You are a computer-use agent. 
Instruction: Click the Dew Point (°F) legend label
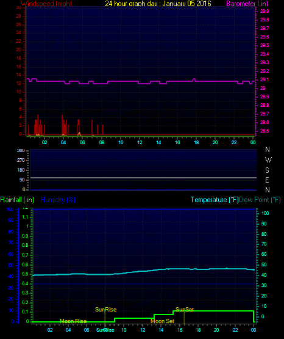point(260,200)
